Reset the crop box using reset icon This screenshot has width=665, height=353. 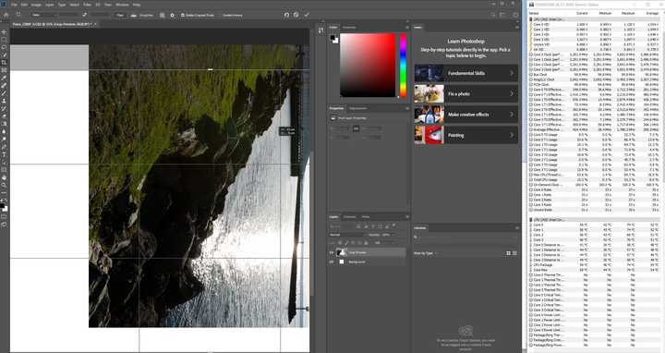286,15
